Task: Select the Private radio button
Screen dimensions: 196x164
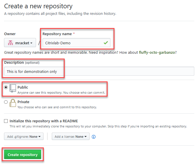Action: pos(6,102)
